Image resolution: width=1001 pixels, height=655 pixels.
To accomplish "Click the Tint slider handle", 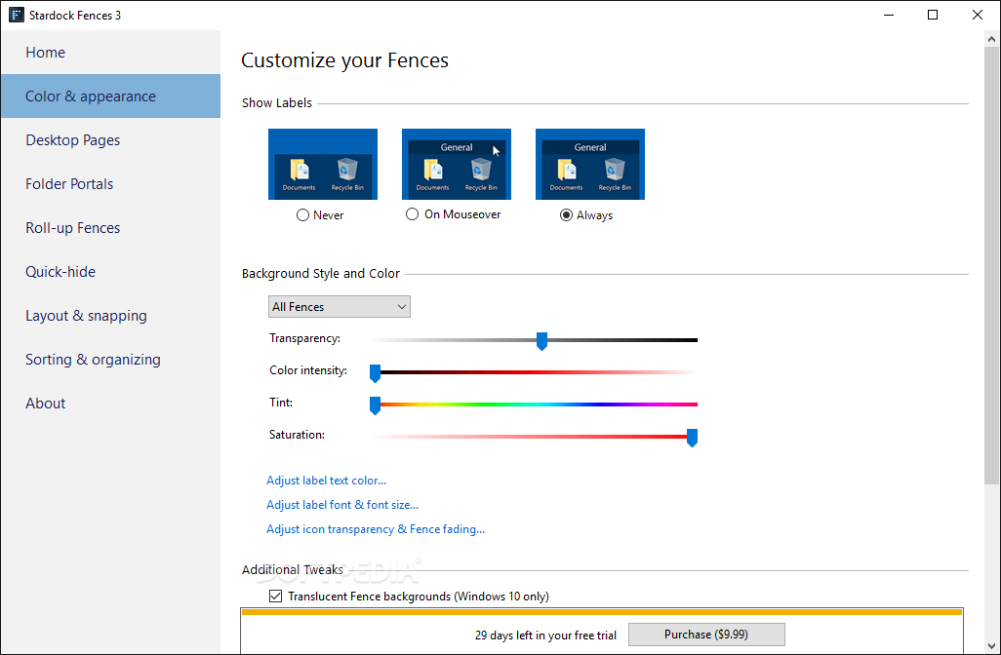I will coord(376,405).
